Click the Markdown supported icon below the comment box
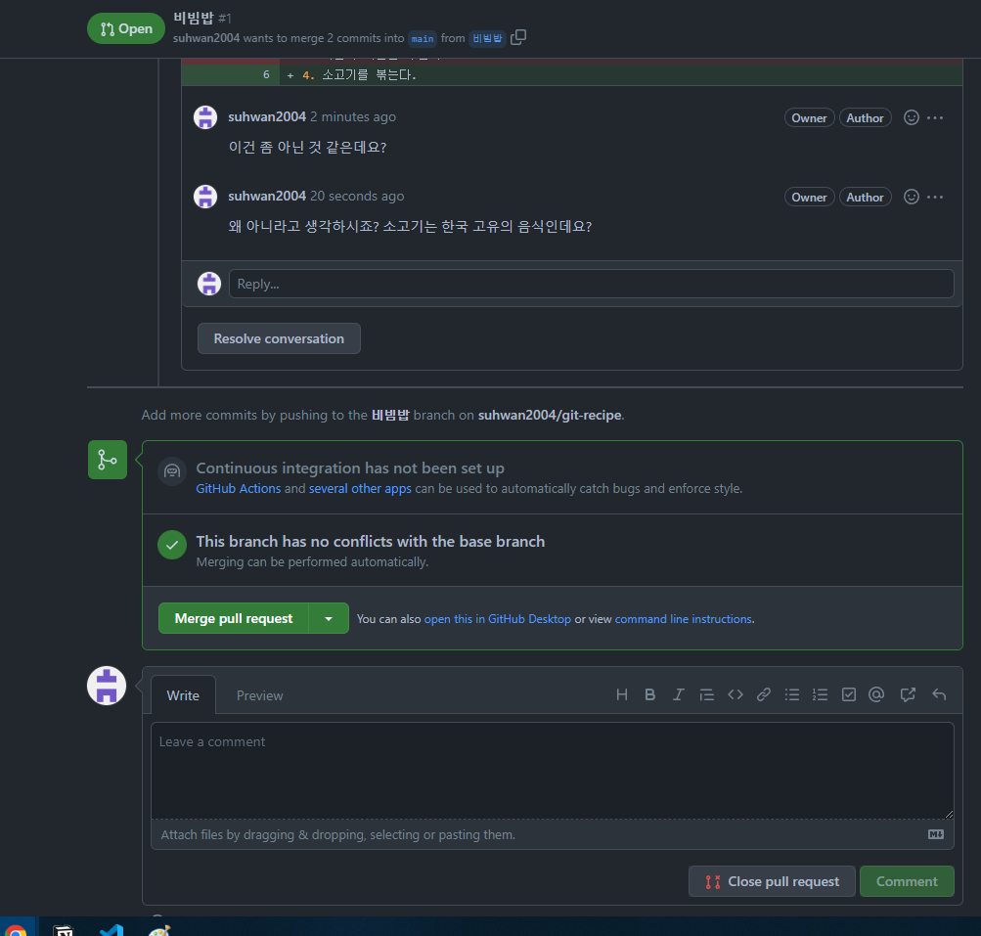This screenshot has height=936, width=981. click(x=936, y=834)
